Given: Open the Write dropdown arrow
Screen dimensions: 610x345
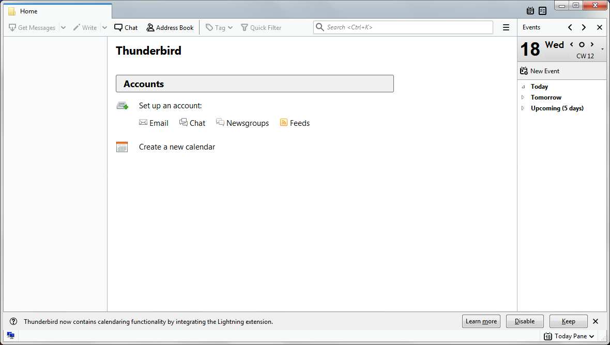Looking at the screenshot, I should click(x=104, y=27).
